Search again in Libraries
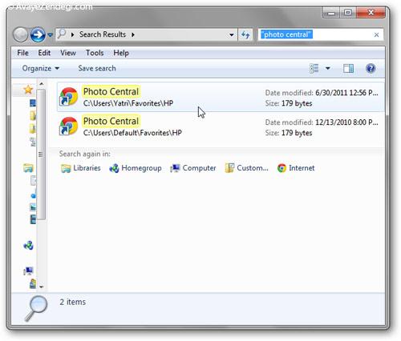This screenshot has width=401, height=341. [x=81, y=168]
